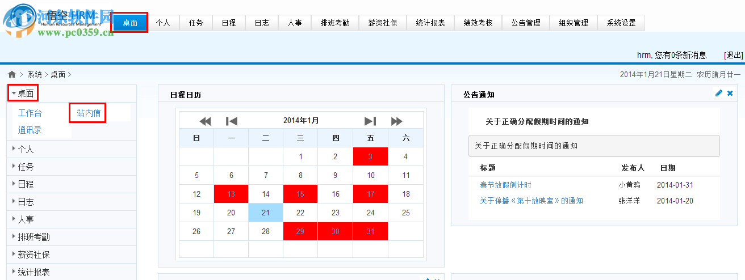This screenshot has width=745, height=280.
Task: Expand the 人事 sidebar section
Action: pyautogui.click(x=72, y=219)
